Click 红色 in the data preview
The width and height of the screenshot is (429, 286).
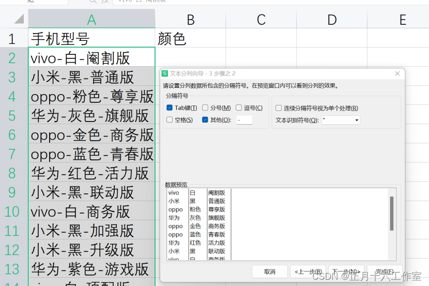[x=195, y=243]
